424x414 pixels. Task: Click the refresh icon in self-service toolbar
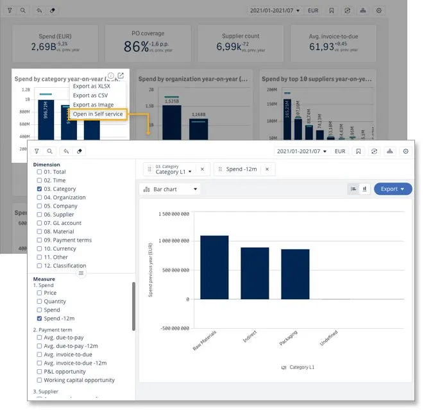click(374, 151)
